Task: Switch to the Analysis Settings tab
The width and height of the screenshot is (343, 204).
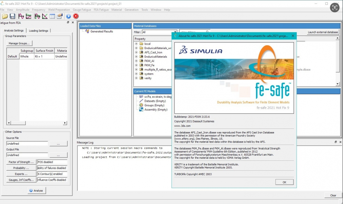Action: pyautogui.click(x=14, y=30)
